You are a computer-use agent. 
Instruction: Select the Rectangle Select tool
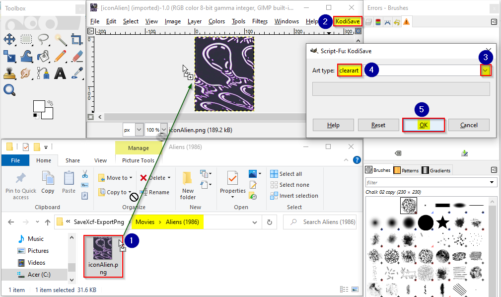click(26, 40)
